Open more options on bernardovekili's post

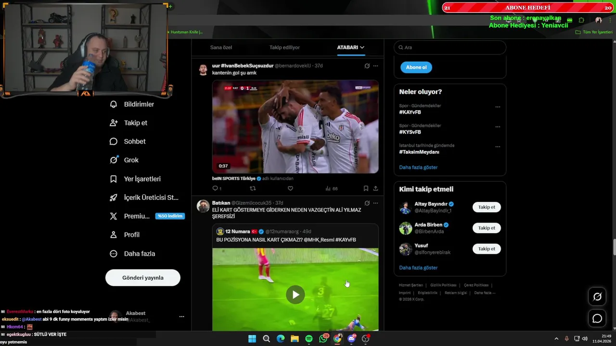375,66
